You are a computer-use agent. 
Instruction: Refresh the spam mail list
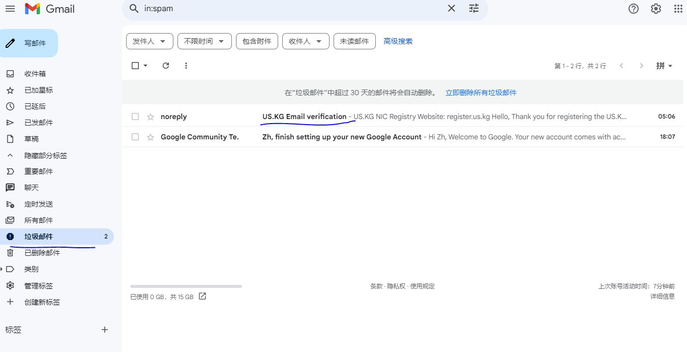pyautogui.click(x=166, y=66)
